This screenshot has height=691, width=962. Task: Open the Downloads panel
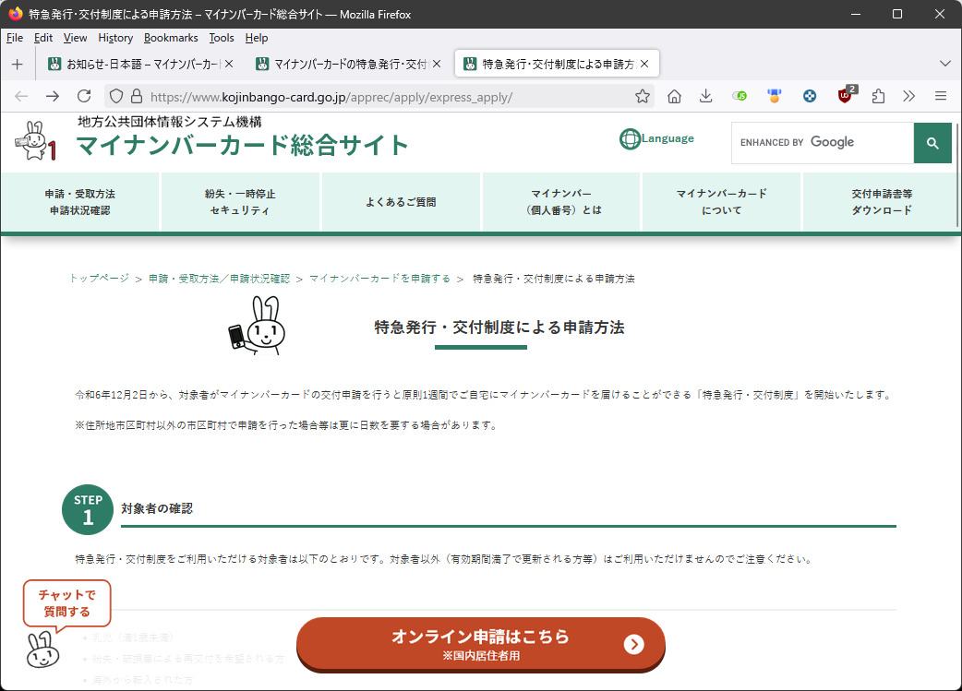(x=705, y=96)
